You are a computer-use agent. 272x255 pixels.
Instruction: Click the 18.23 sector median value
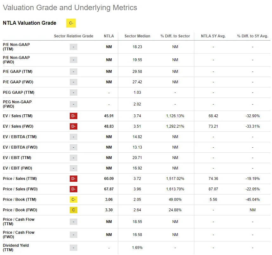137,47
